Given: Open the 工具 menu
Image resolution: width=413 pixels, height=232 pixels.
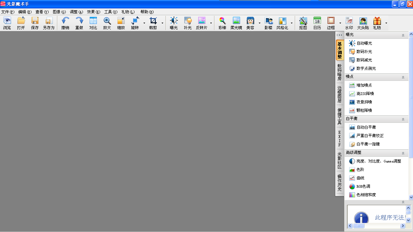Looking at the screenshot, I should pyautogui.click(x=111, y=12).
